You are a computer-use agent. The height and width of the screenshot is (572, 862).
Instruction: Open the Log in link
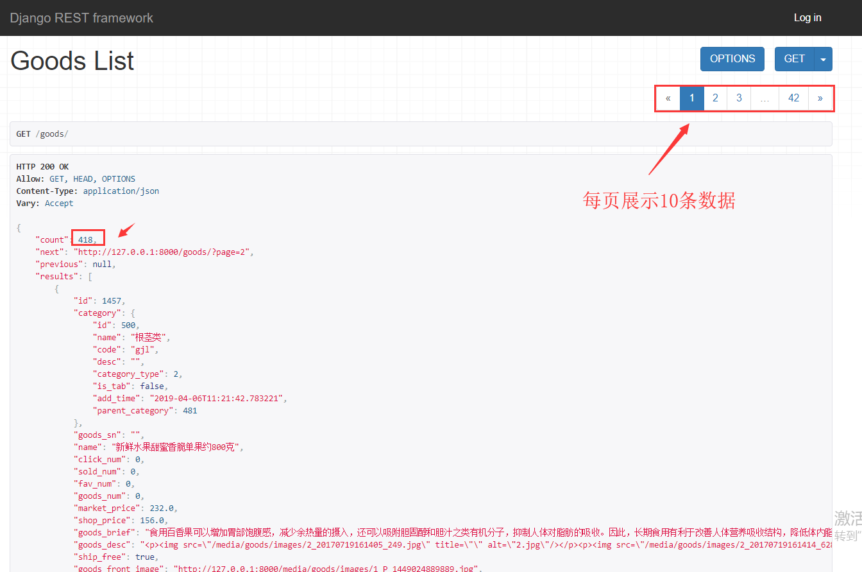(x=807, y=18)
